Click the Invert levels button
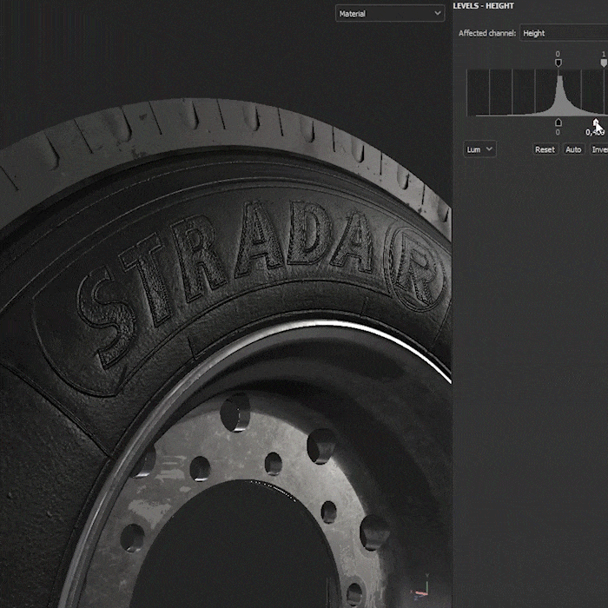The height and width of the screenshot is (608, 608). 599,149
